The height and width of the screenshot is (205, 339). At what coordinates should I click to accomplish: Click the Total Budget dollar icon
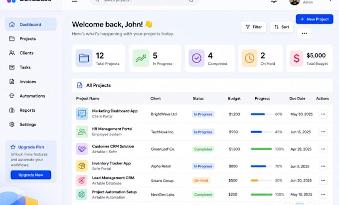click(297, 58)
